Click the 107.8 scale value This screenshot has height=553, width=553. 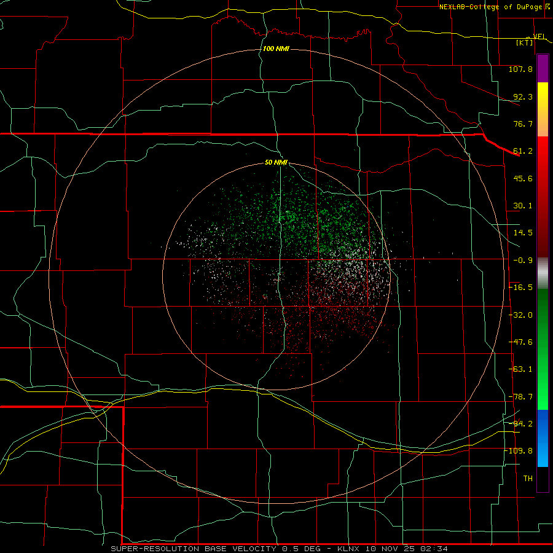(520, 69)
